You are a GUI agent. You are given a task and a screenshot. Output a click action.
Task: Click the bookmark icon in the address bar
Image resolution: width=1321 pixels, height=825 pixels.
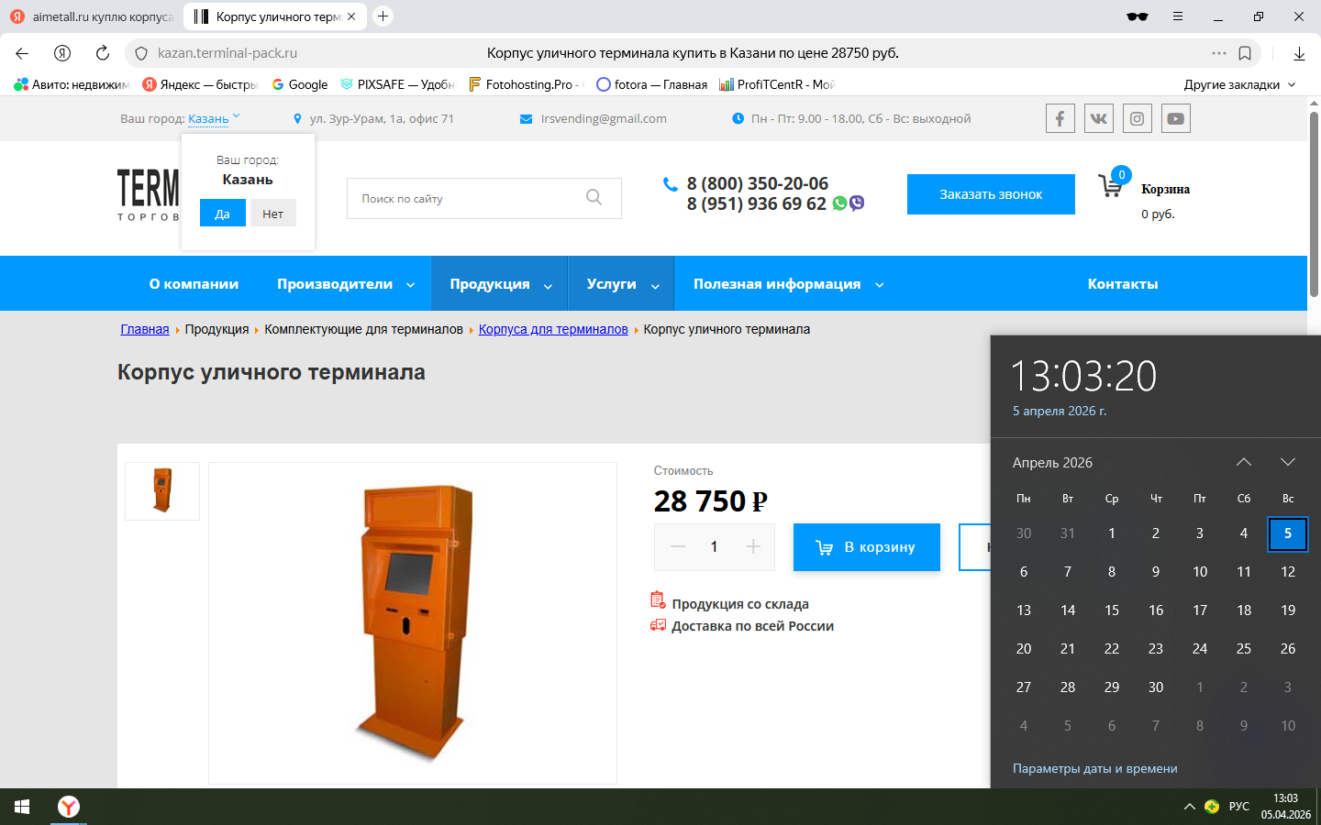[x=1245, y=53]
